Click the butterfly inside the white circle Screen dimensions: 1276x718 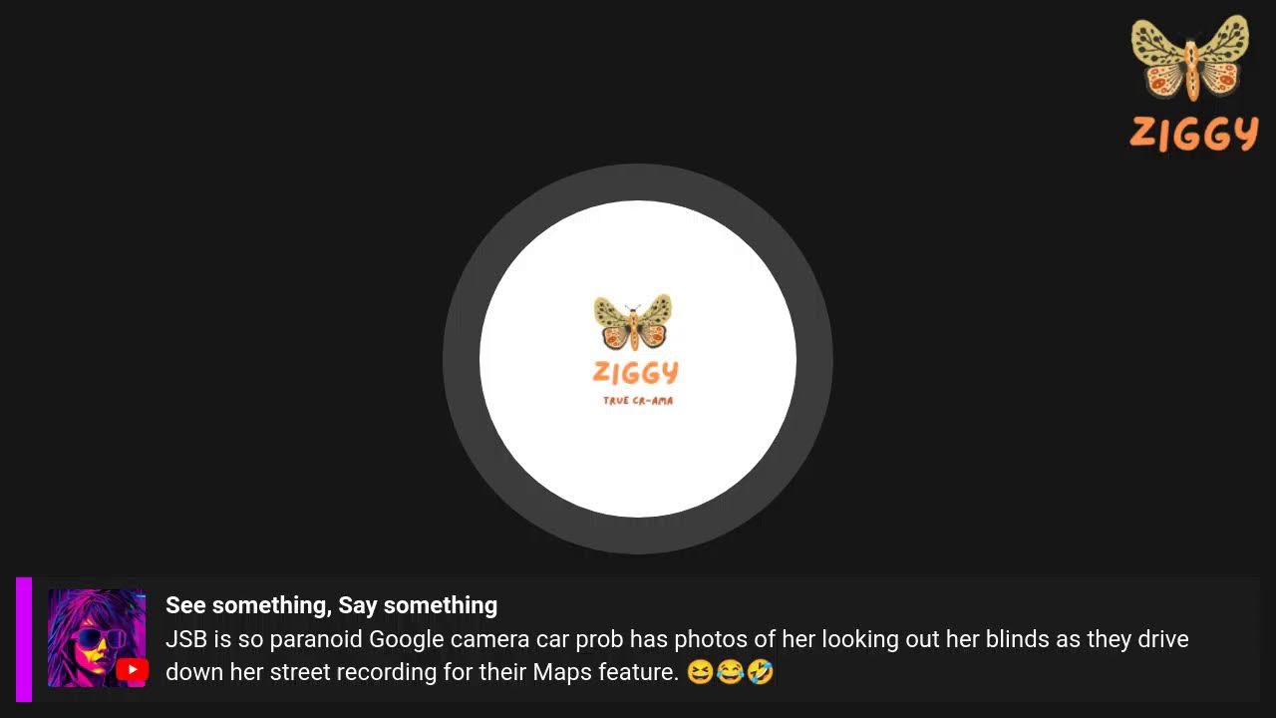[633, 322]
